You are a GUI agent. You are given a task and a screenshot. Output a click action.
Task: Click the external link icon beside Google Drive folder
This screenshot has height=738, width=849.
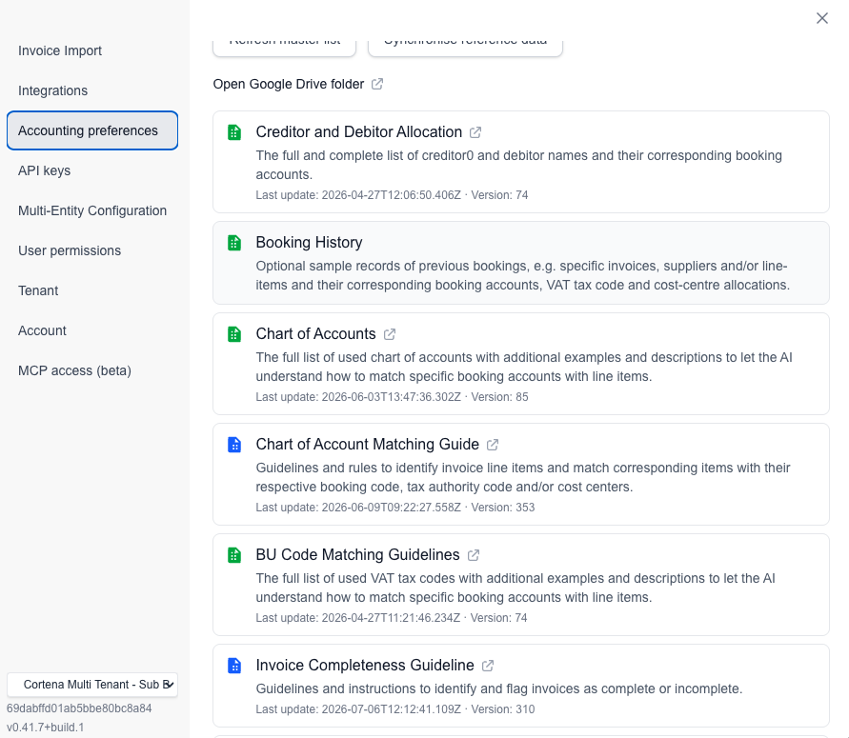[377, 84]
